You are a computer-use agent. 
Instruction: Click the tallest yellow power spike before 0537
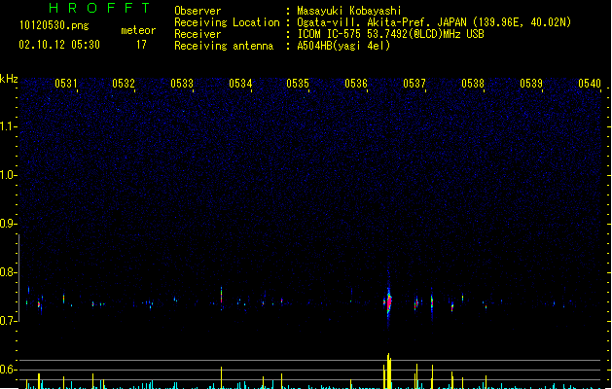tap(388, 371)
